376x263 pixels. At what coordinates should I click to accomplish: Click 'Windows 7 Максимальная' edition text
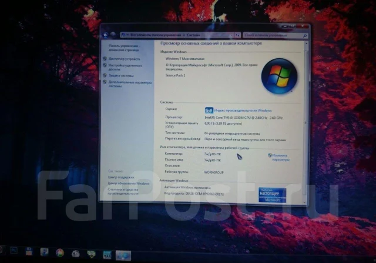[185, 59]
